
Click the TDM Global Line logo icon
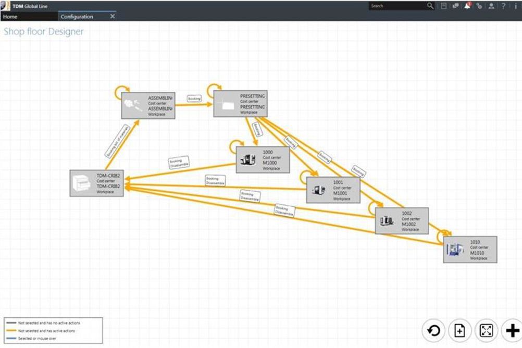(5, 6)
